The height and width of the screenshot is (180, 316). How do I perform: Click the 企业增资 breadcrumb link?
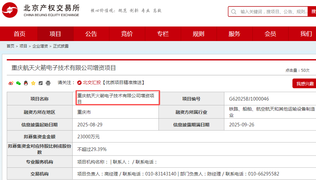40,46
